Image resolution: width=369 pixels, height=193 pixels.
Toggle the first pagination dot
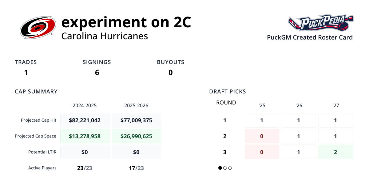220,168
